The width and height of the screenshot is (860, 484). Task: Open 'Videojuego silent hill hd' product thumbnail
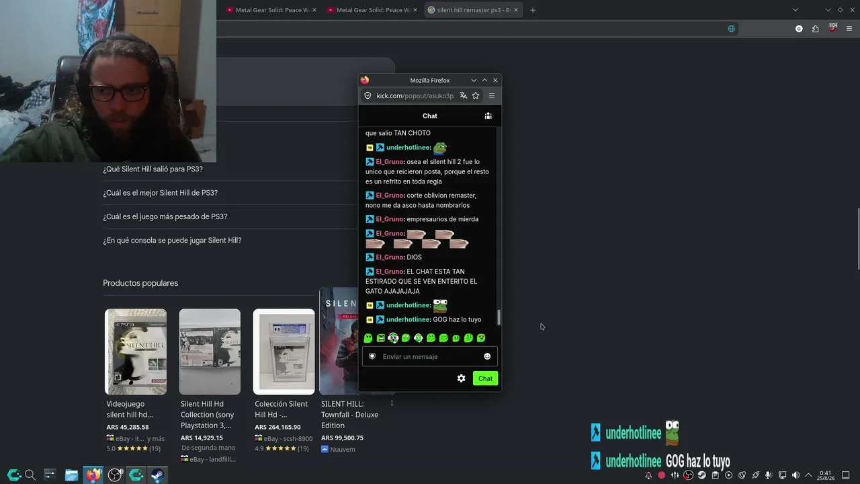(136, 352)
